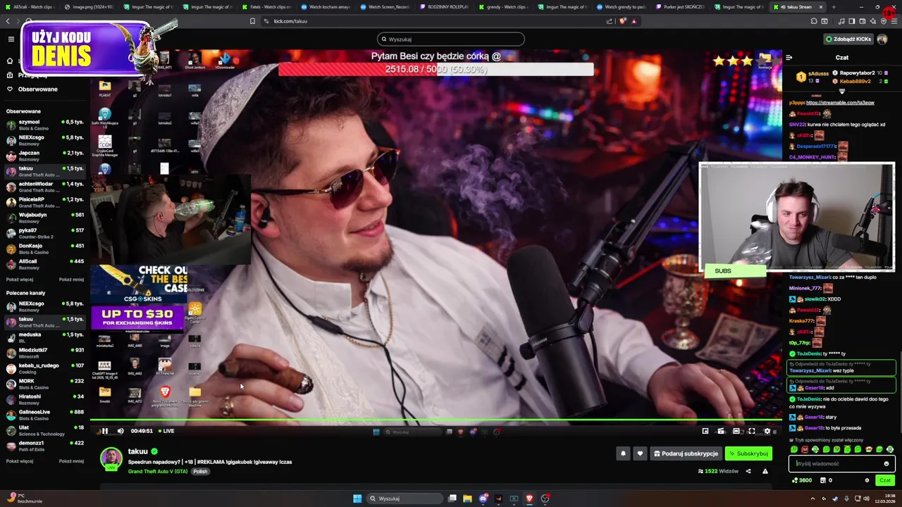This screenshot has width=902, height=507.
Task: Open Grand Theft Auto V category link
Action: coord(158,471)
